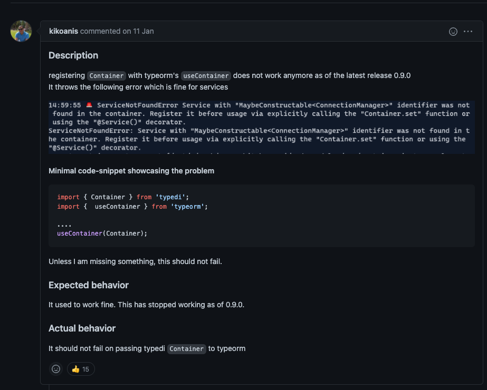
Task: Open kikoanis user avatar profile
Action: [21, 31]
